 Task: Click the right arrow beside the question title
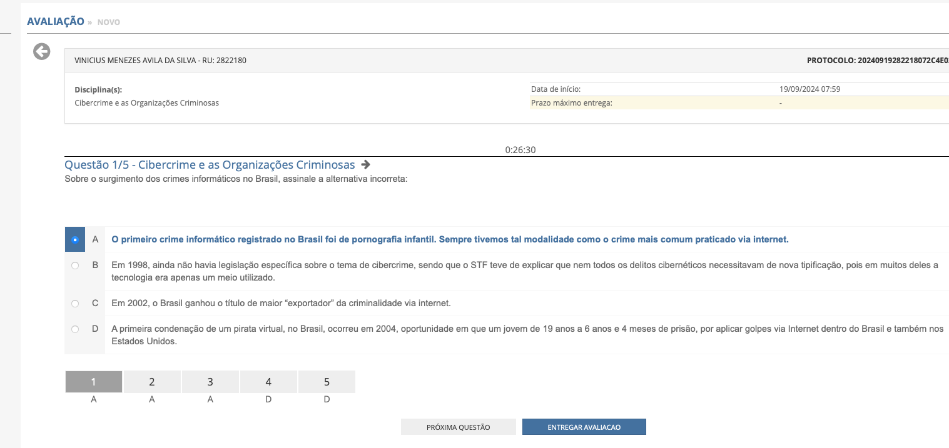(x=366, y=165)
